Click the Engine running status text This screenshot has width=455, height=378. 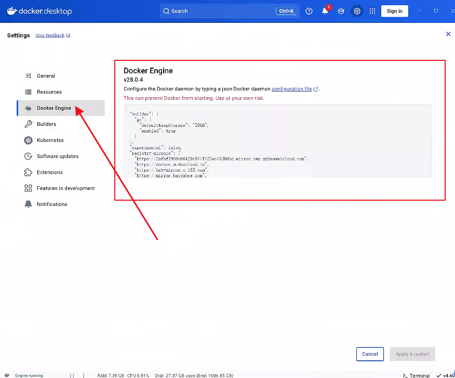click(29, 375)
